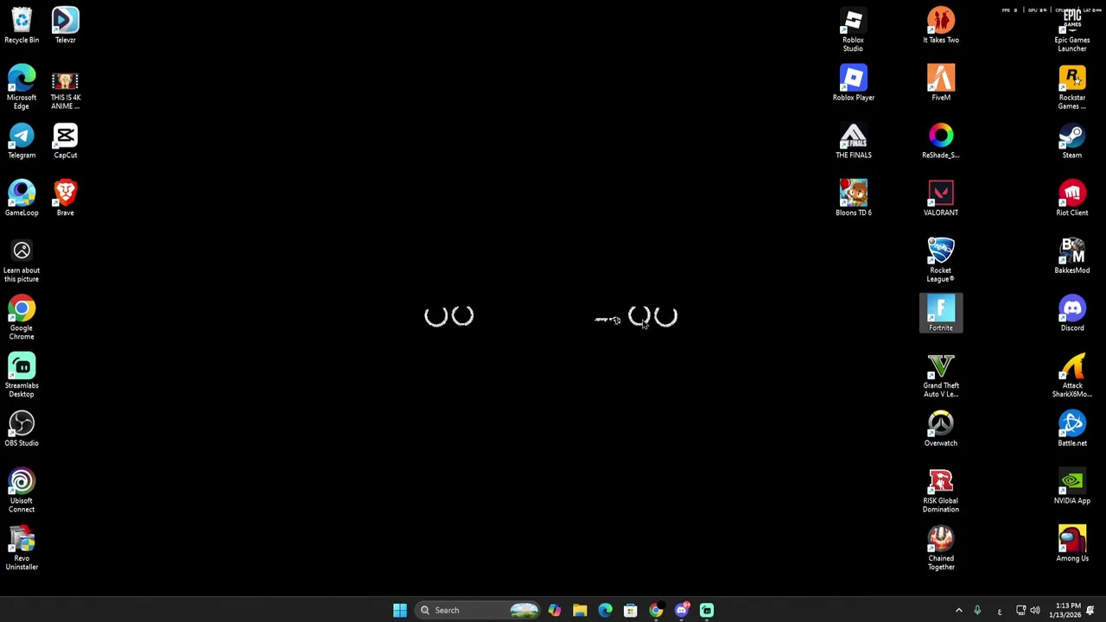Select the OBS Studio desktop icon

tap(22, 428)
